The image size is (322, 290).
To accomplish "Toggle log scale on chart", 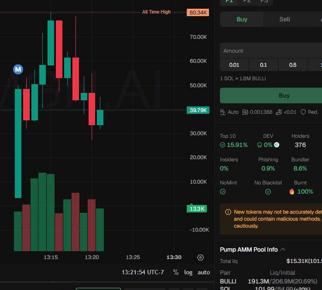I will (188, 273).
